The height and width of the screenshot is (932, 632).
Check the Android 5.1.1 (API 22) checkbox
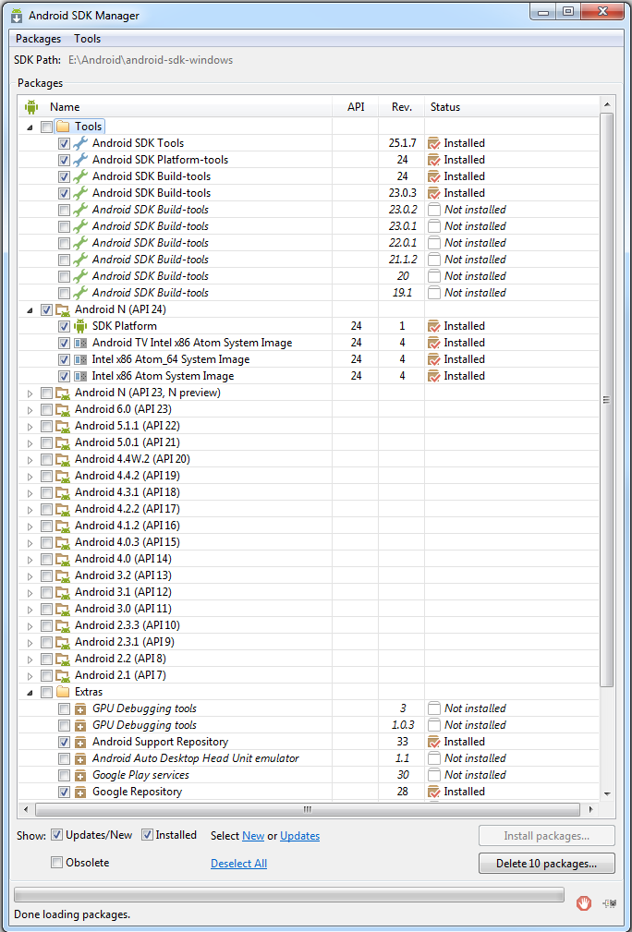[x=46, y=426]
